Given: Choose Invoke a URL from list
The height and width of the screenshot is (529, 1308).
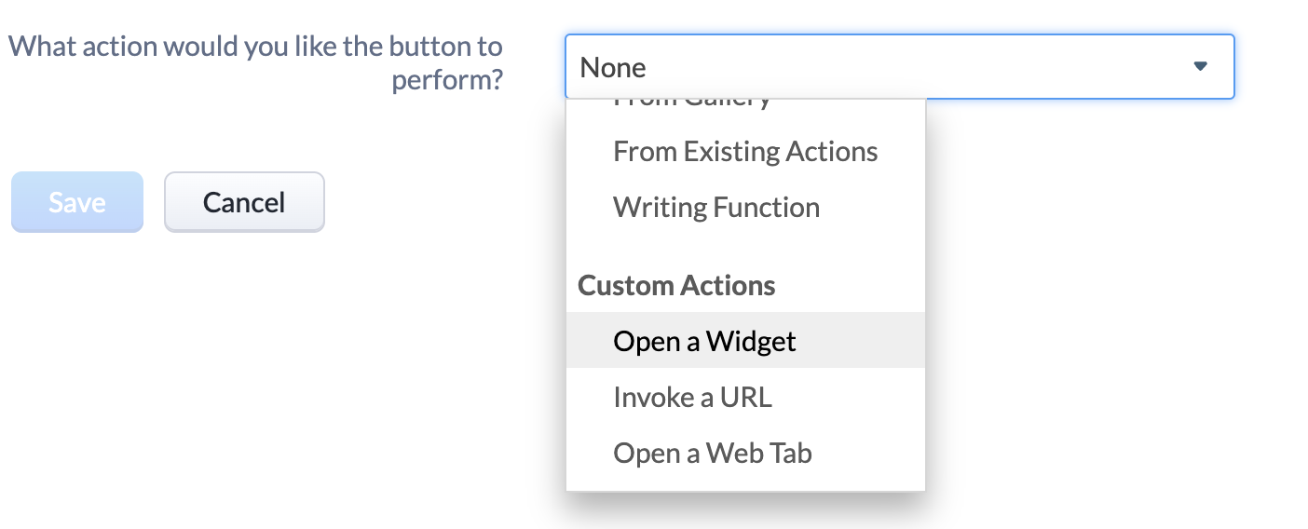Looking at the screenshot, I should click(x=745, y=397).
